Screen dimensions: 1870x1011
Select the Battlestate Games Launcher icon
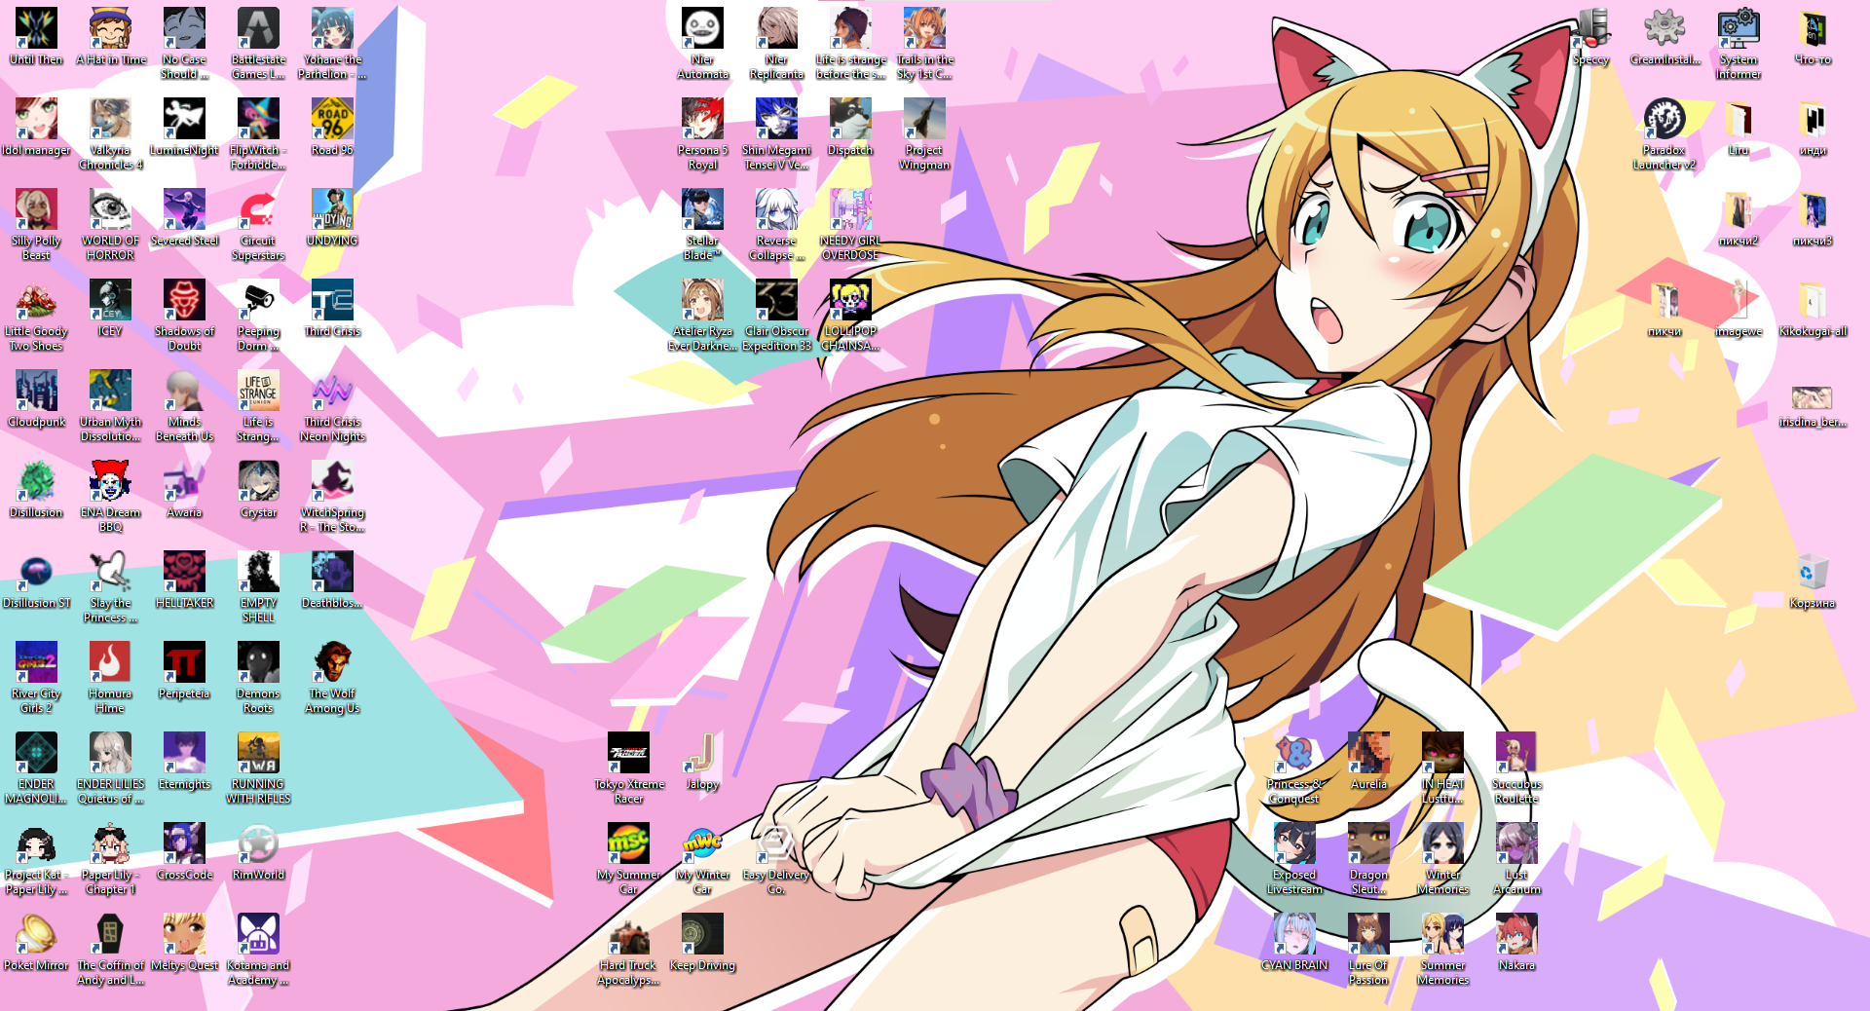258,44
